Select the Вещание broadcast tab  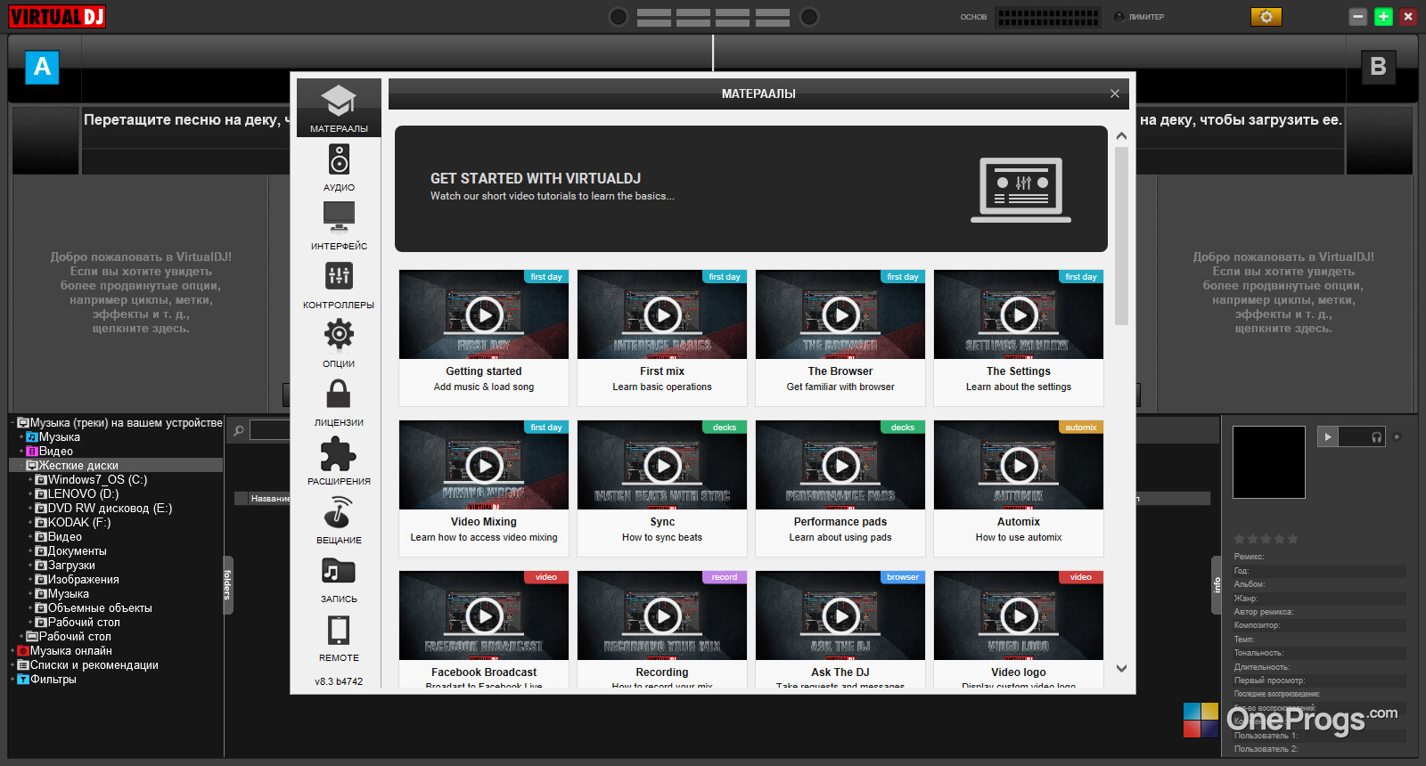[x=339, y=520]
